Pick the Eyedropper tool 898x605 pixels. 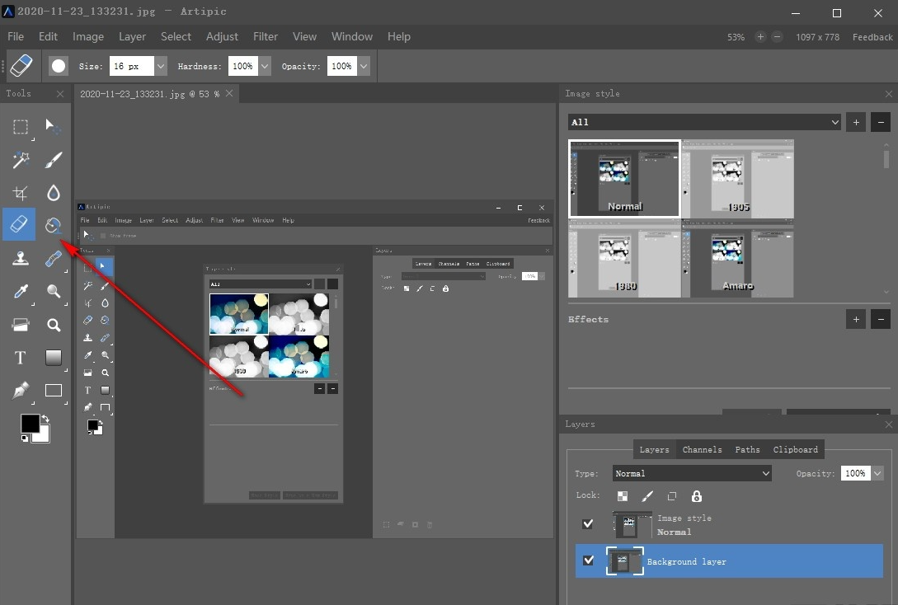pyautogui.click(x=21, y=291)
